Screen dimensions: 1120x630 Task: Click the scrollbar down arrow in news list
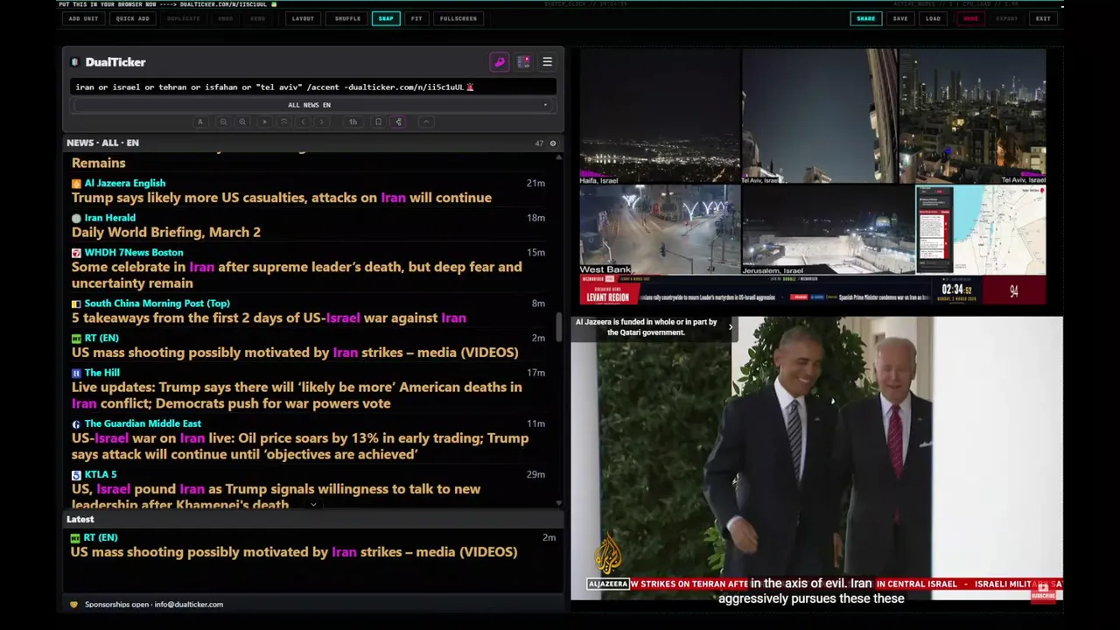559,503
